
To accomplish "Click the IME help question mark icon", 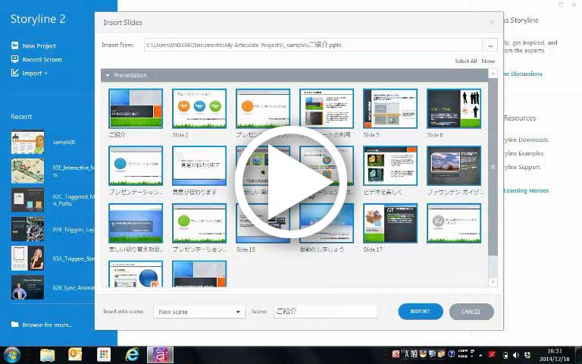I will [452, 354].
